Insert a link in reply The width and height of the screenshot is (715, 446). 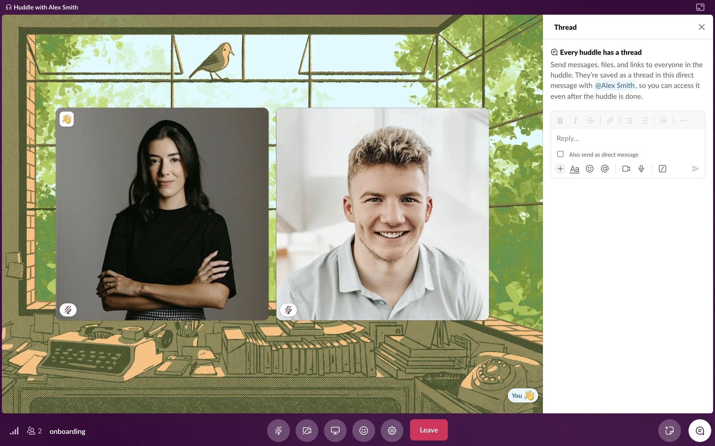610,121
